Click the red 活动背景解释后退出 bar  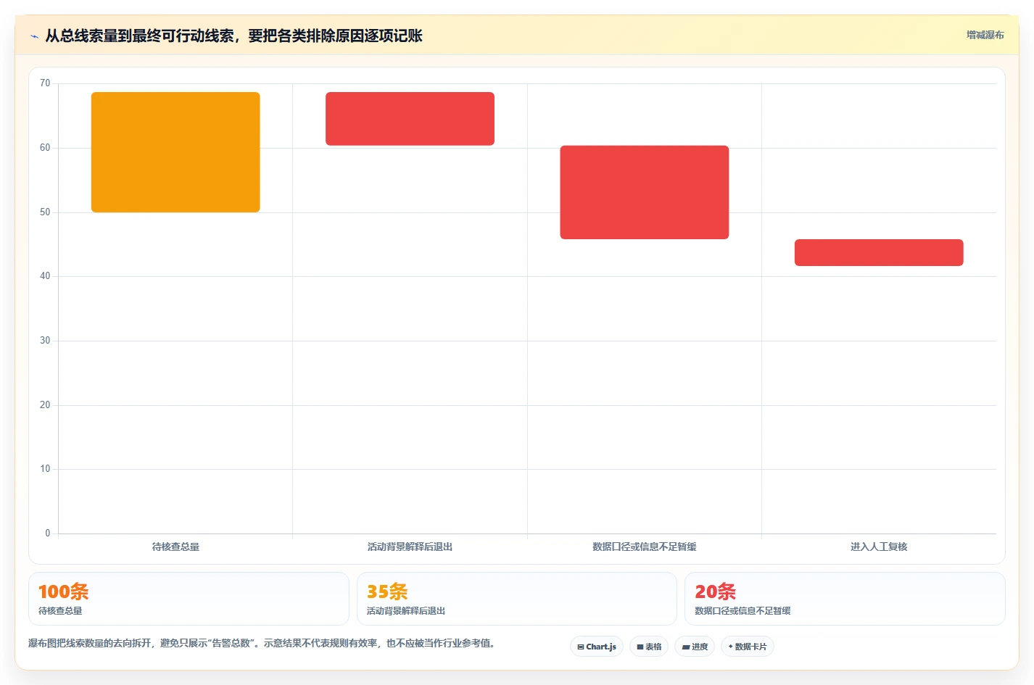pos(410,119)
